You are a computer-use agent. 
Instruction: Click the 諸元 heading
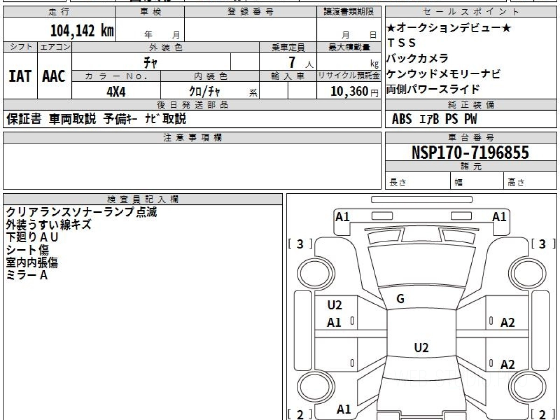471,167
